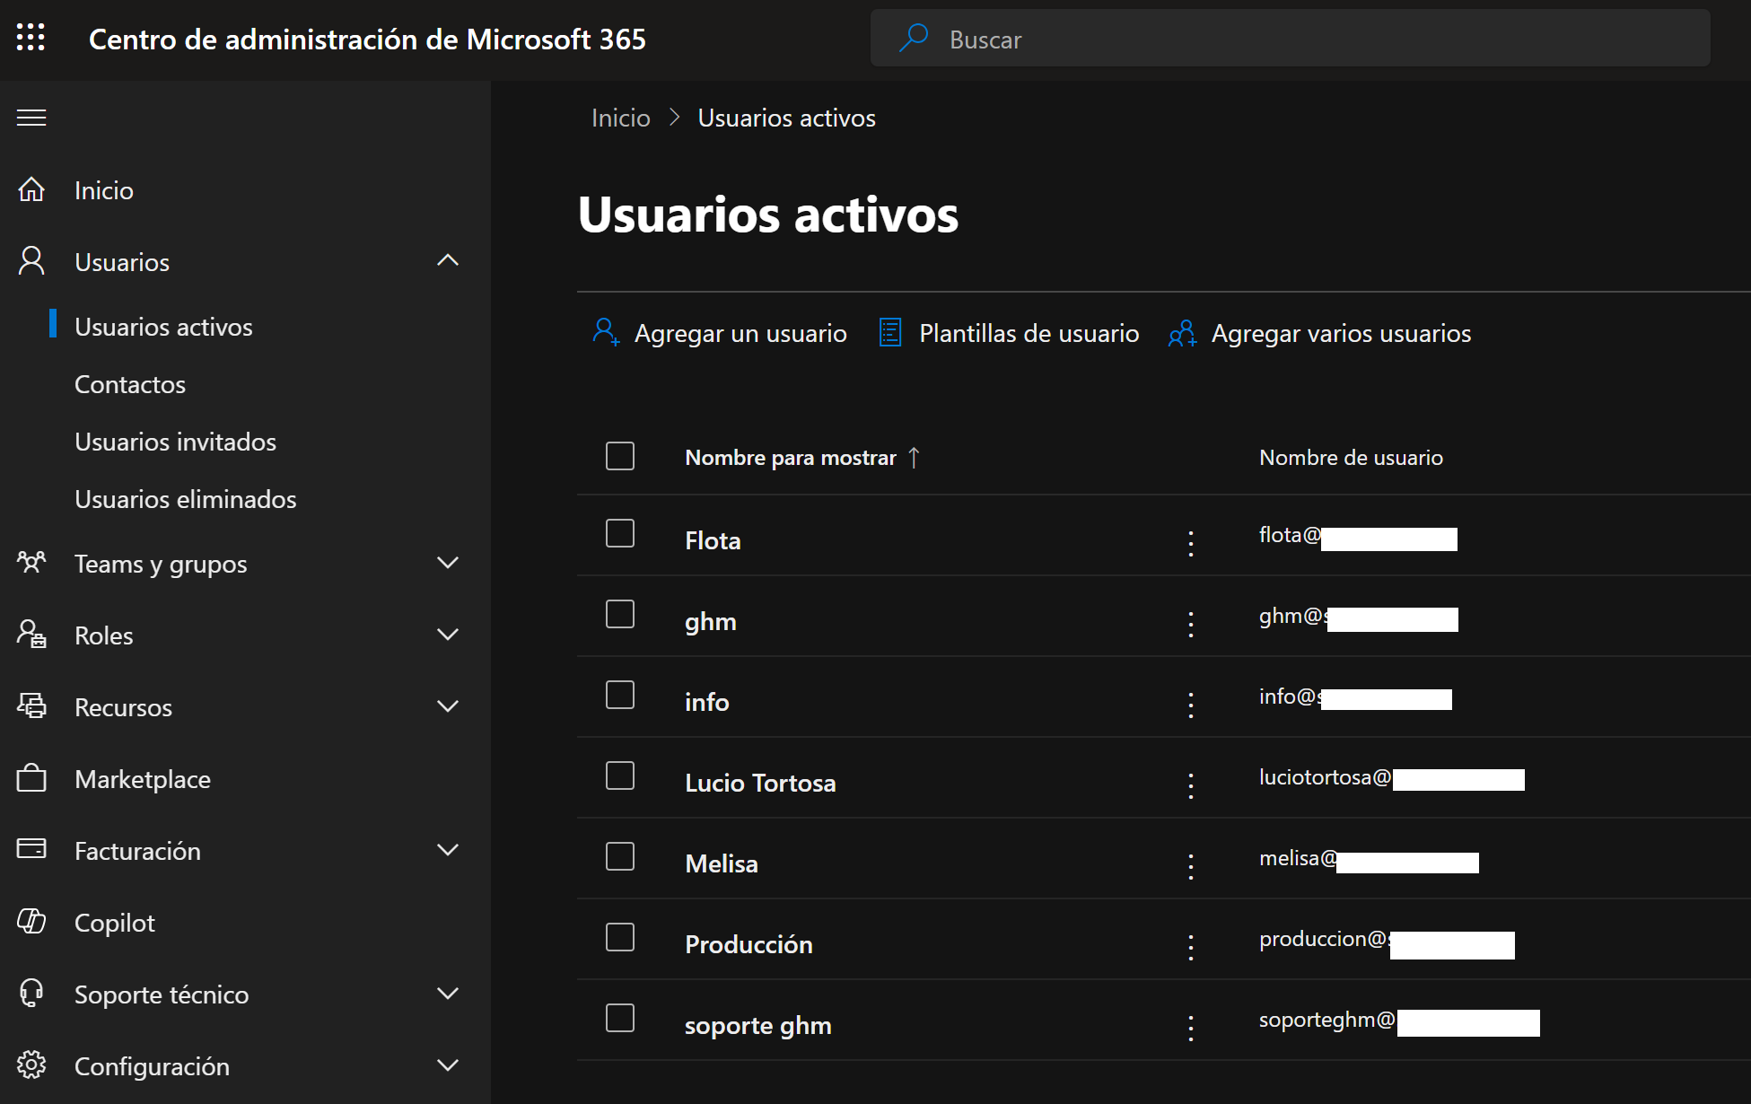
Task: Click the Inicio home icon in sidebar
Action: click(x=31, y=189)
